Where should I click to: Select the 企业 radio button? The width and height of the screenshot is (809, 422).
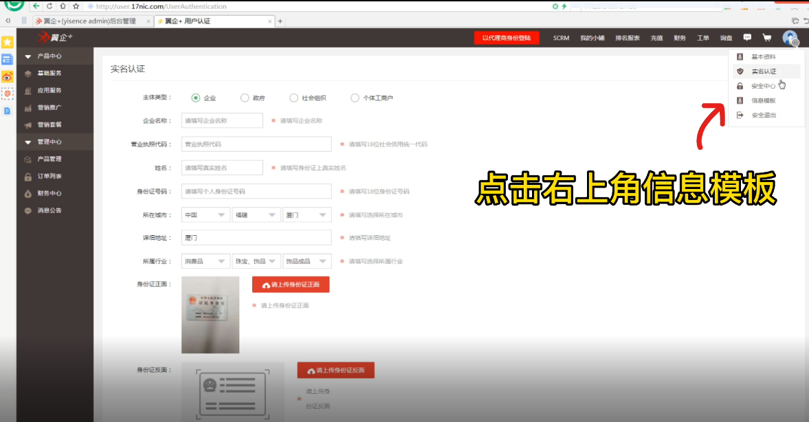[195, 98]
